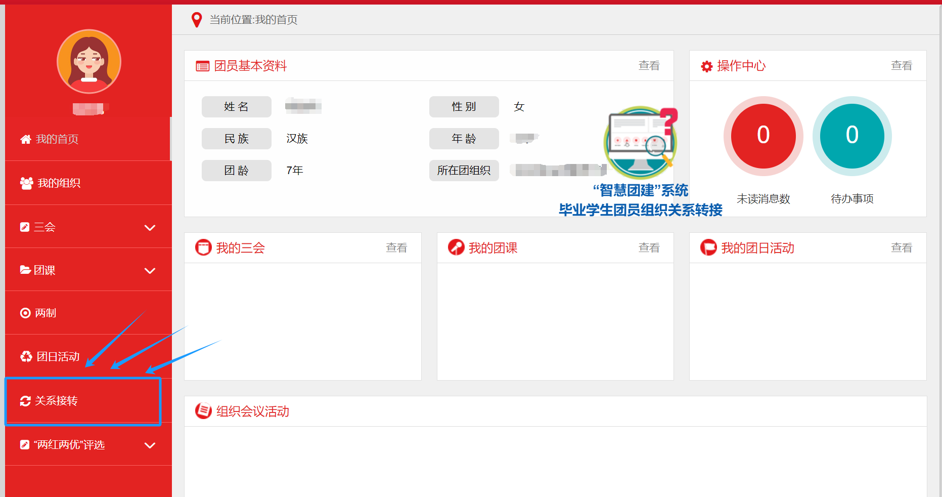Click 查看 link in 操作中心 panel
This screenshot has height=497, width=942.
(901, 66)
